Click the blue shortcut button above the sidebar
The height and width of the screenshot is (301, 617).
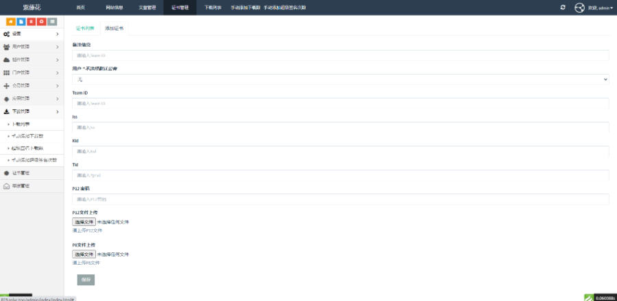click(21, 22)
